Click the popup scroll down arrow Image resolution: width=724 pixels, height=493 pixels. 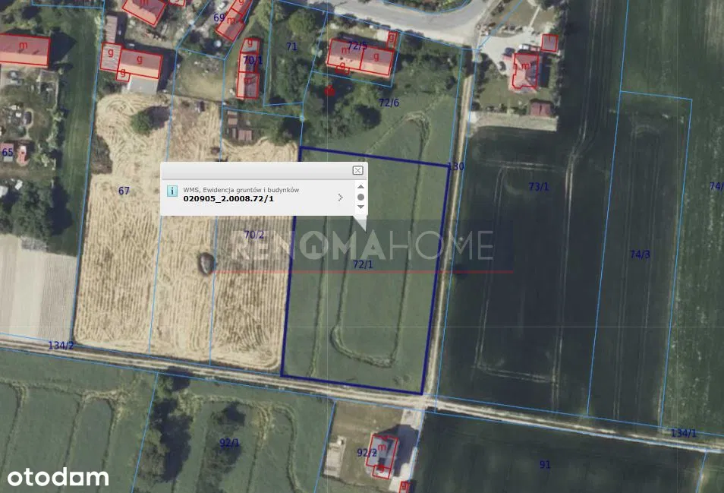(x=360, y=207)
